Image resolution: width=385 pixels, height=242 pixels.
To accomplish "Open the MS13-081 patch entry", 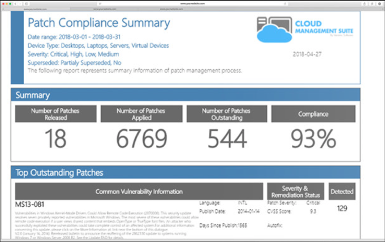I will (30, 204).
